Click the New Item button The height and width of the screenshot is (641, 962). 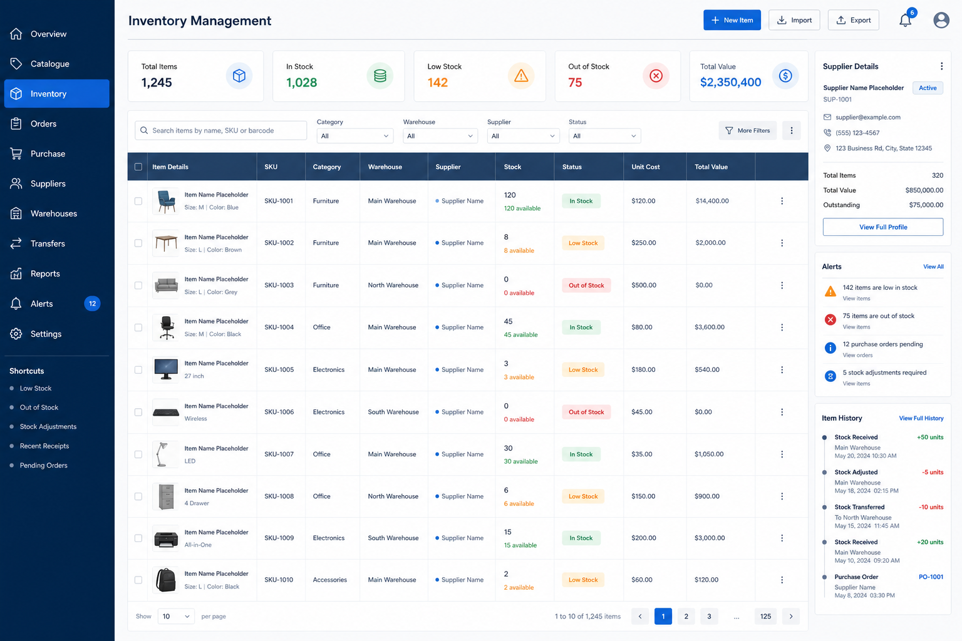[732, 20]
